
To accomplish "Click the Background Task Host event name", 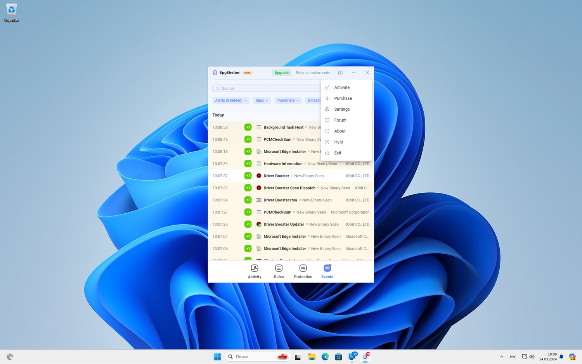I will pos(284,127).
